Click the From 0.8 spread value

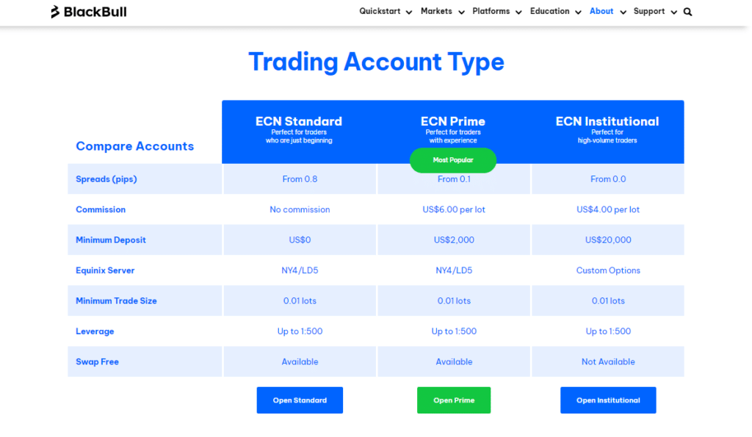pos(300,179)
